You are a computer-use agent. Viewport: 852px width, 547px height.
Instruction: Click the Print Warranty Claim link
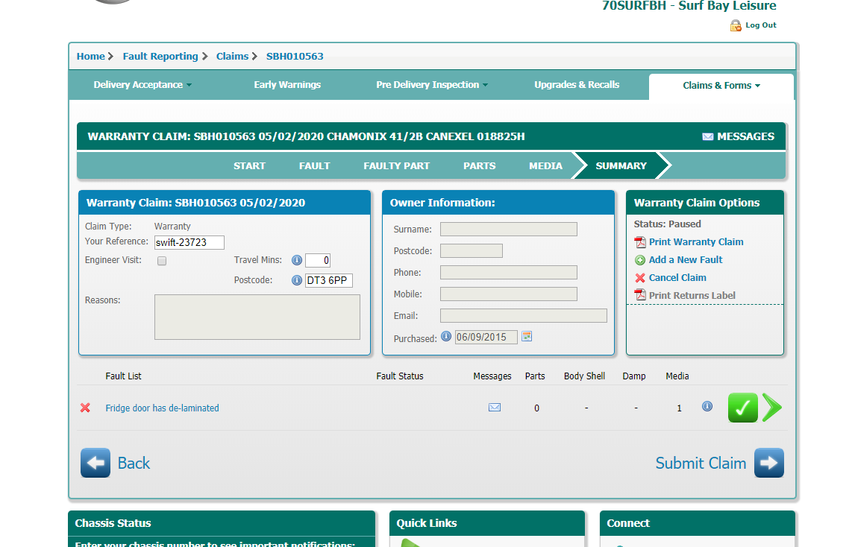(x=695, y=241)
